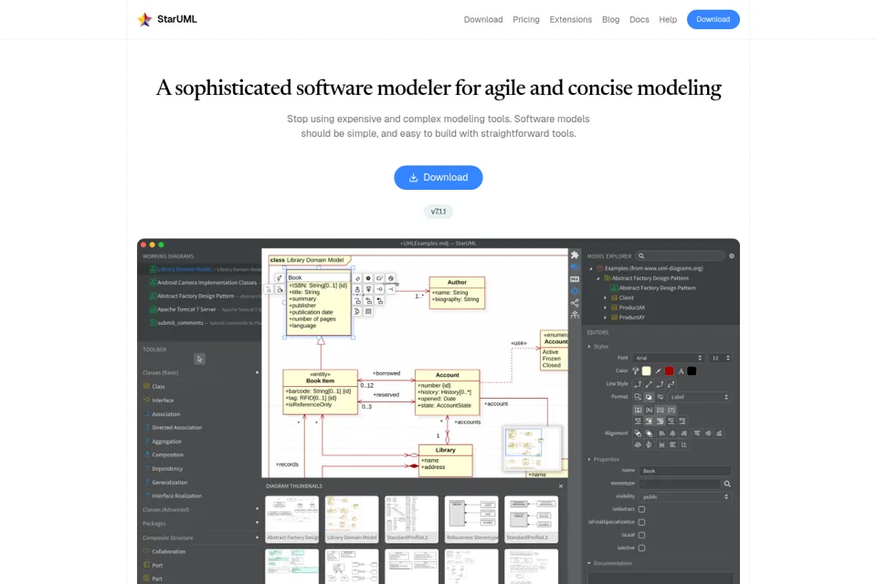Open the Pricing nav item
Viewport: 877px width, 584px height.
click(526, 19)
